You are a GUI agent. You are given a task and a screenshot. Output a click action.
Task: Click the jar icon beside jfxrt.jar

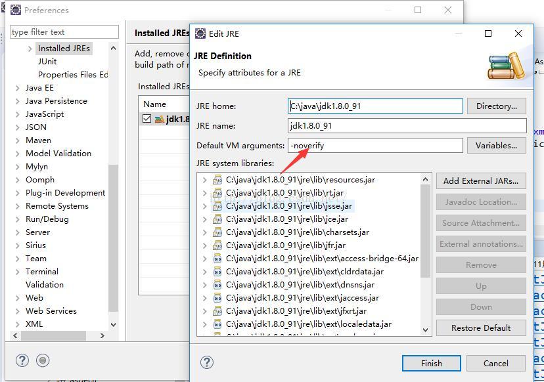point(217,311)
